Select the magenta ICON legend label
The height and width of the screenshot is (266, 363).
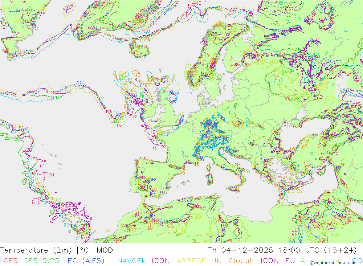[161, 261]
